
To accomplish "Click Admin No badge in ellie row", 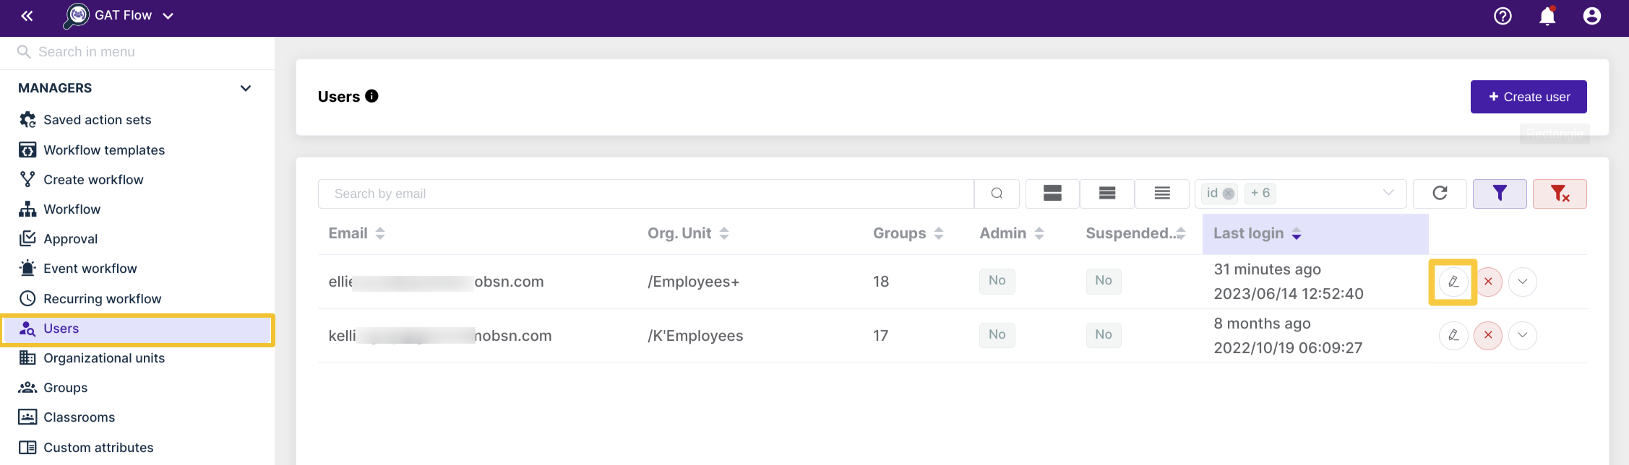I will click(997, 281).
